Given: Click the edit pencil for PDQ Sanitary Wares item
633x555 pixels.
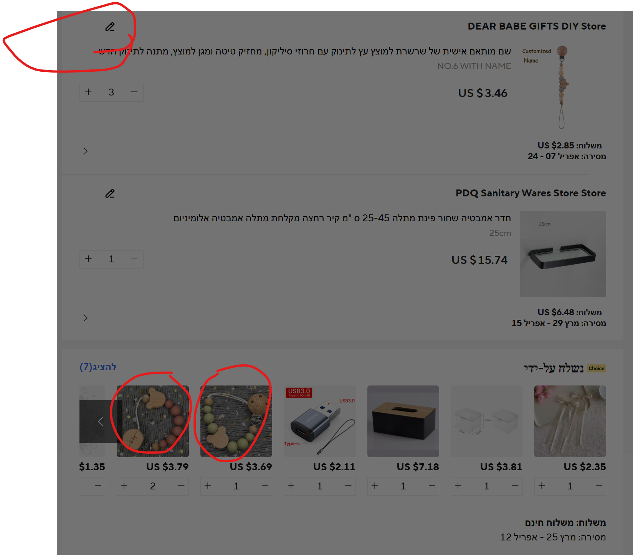Looking at the screenshot, I should point(110,194).
